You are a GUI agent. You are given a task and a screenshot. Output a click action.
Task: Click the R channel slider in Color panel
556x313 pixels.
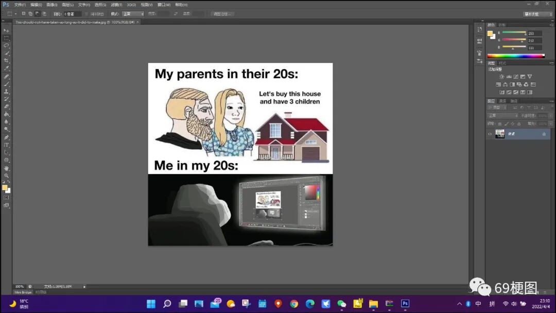514,32
